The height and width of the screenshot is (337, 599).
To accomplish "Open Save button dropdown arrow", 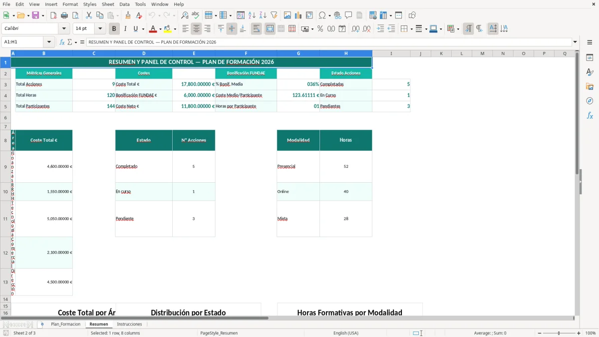I will point(43,15).
